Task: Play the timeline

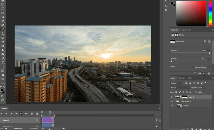Action: tap(11, 114)
